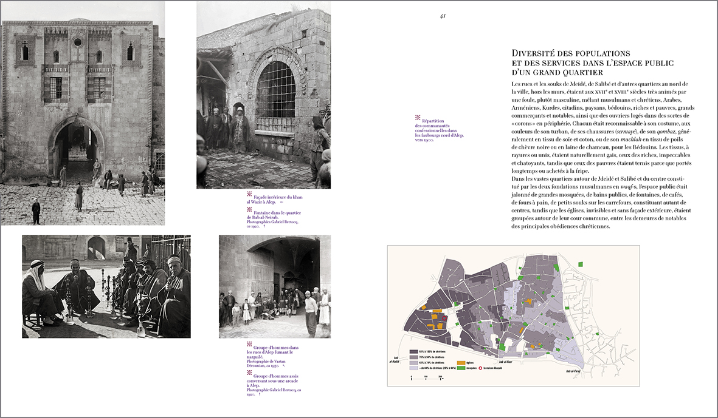Viewport: 718px width, 418px height.
Task: Click the "bab al-Faraj" label on the map
Action: click(x=575, y=371)
